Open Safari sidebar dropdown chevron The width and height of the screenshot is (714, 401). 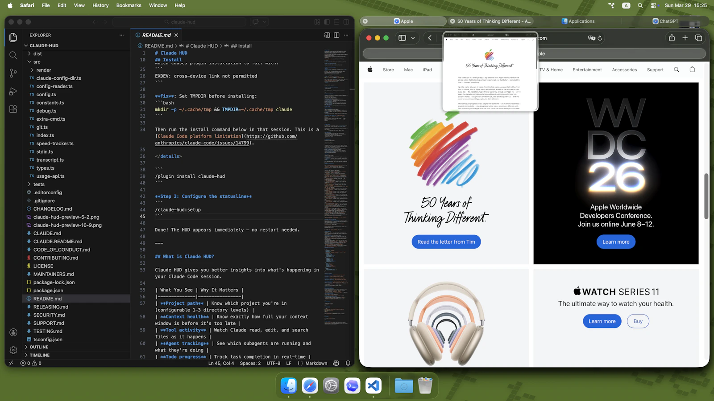click(413, 38)
